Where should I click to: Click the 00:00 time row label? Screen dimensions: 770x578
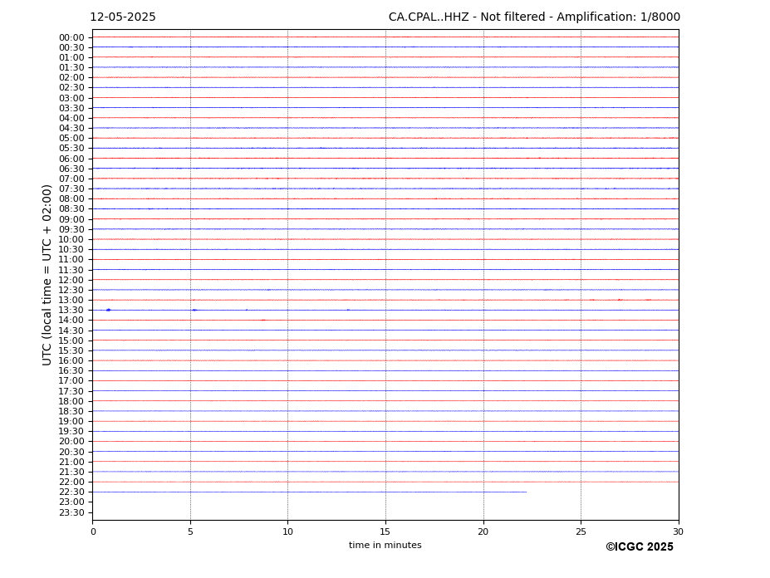(x=71, y=38)
